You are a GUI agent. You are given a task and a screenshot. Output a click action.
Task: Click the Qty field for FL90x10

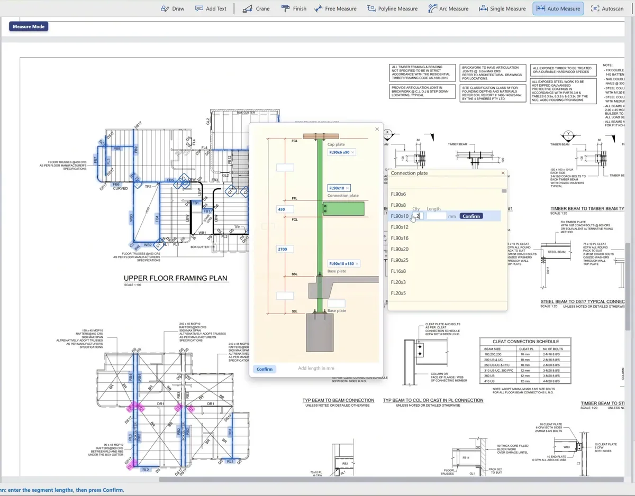pyautogui.click(x=418, y=216)
